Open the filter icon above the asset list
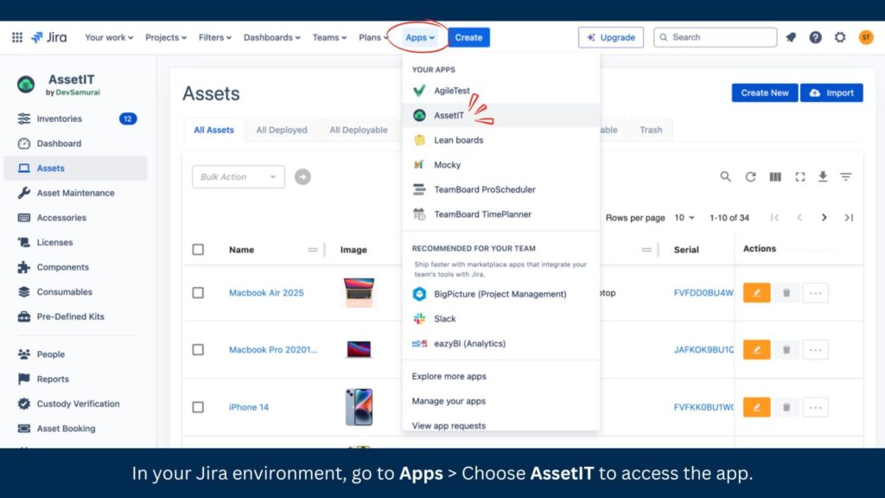Viewport: 885px width, 498px height. click(x=846, y=176)
